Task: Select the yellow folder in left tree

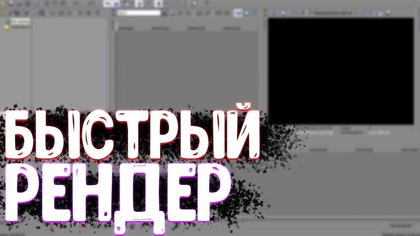Action: click(x=6, y=28)
